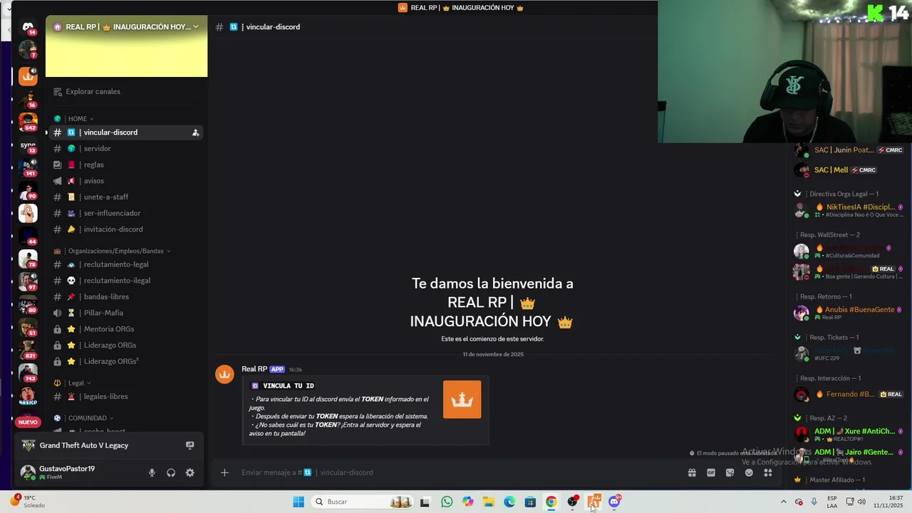Open member ADM Xure #AntiCh profile
Viewport: 912px width, 513px height.
point(849,435)
